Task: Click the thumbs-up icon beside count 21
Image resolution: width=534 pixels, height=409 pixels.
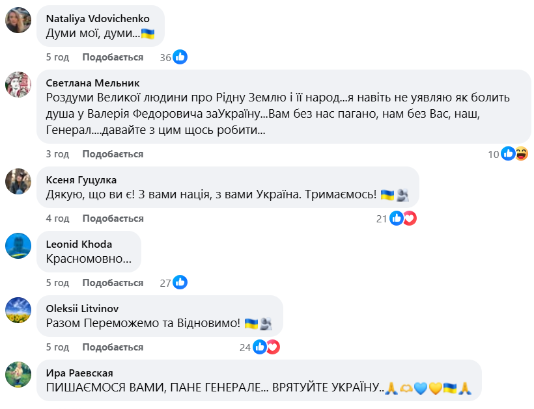Action: [x=395, y=218]
